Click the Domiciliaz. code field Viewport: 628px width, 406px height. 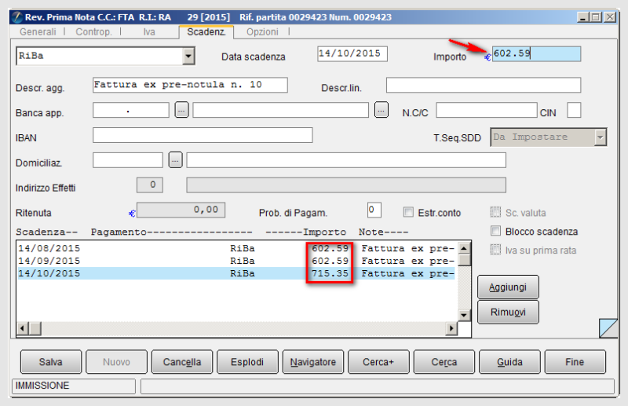coord(128,160)
